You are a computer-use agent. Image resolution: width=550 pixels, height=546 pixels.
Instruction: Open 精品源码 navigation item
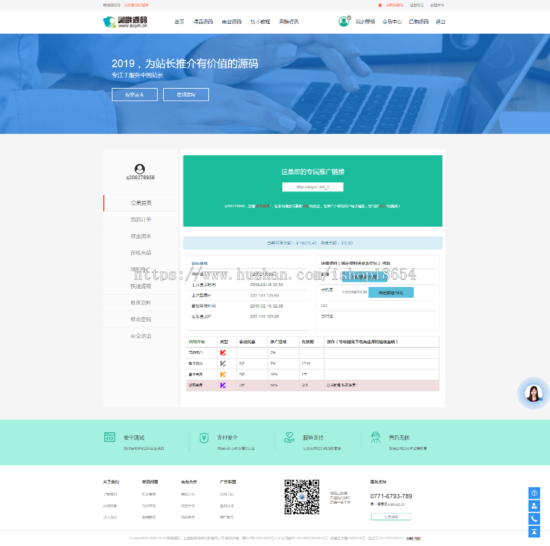(x=203, y=22)
